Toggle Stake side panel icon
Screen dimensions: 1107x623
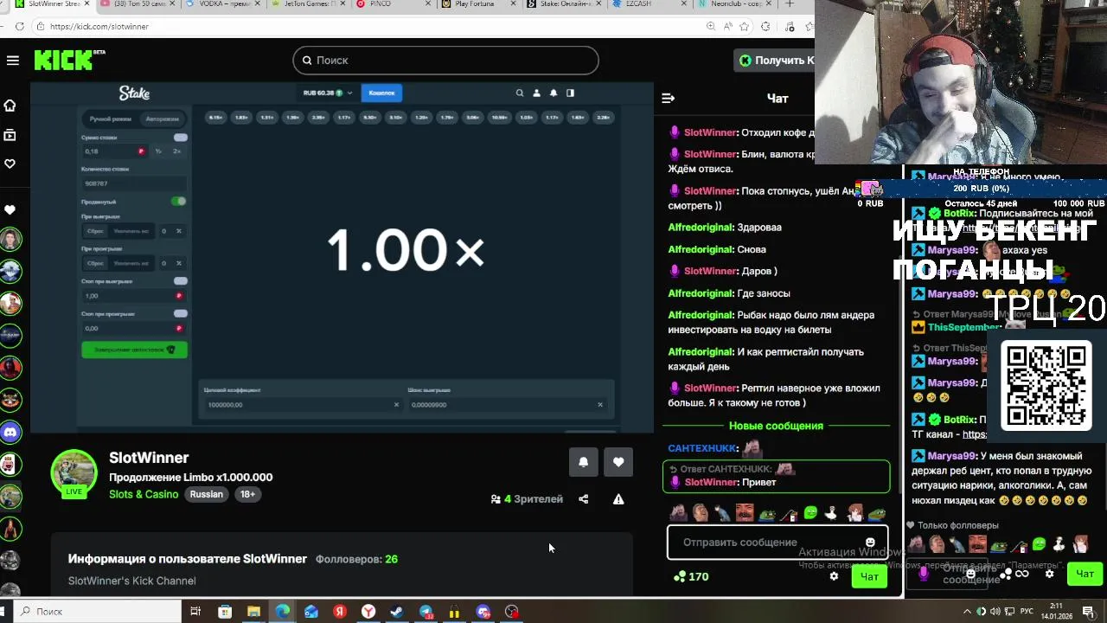click(570, 93)
